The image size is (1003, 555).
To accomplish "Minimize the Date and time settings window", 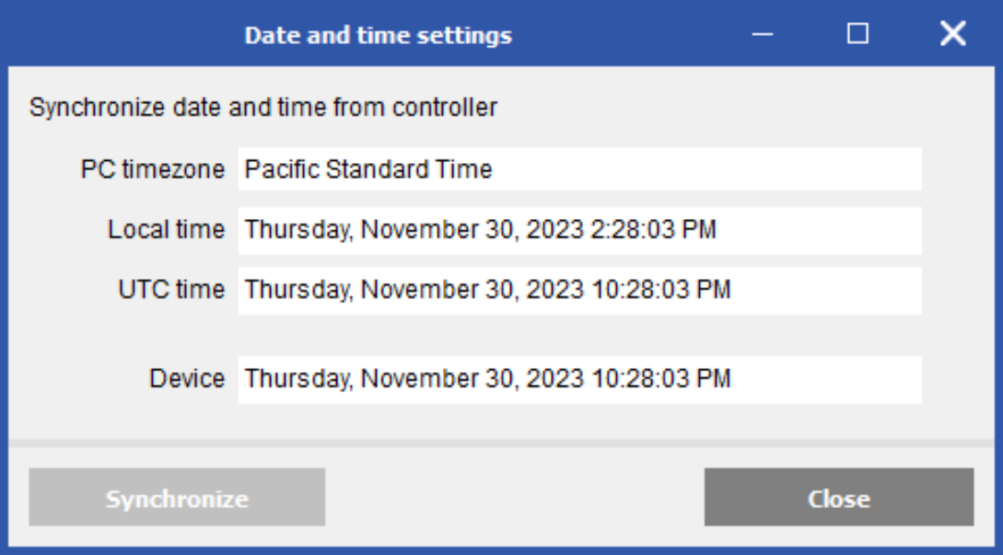I will (762, 35).
